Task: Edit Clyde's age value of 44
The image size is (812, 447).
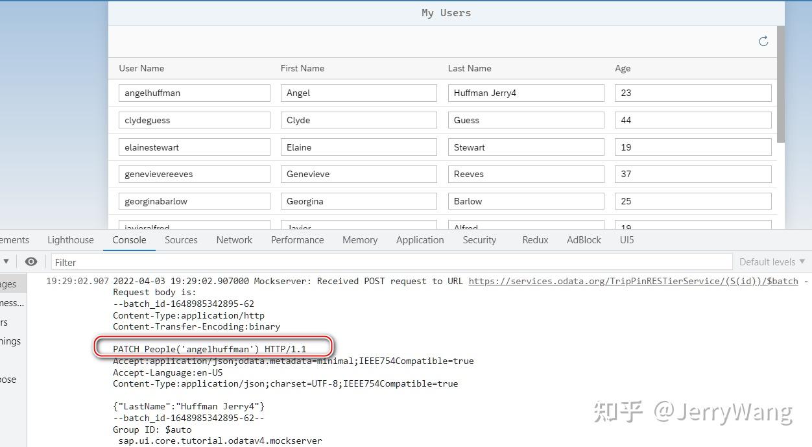Action: 692,119
